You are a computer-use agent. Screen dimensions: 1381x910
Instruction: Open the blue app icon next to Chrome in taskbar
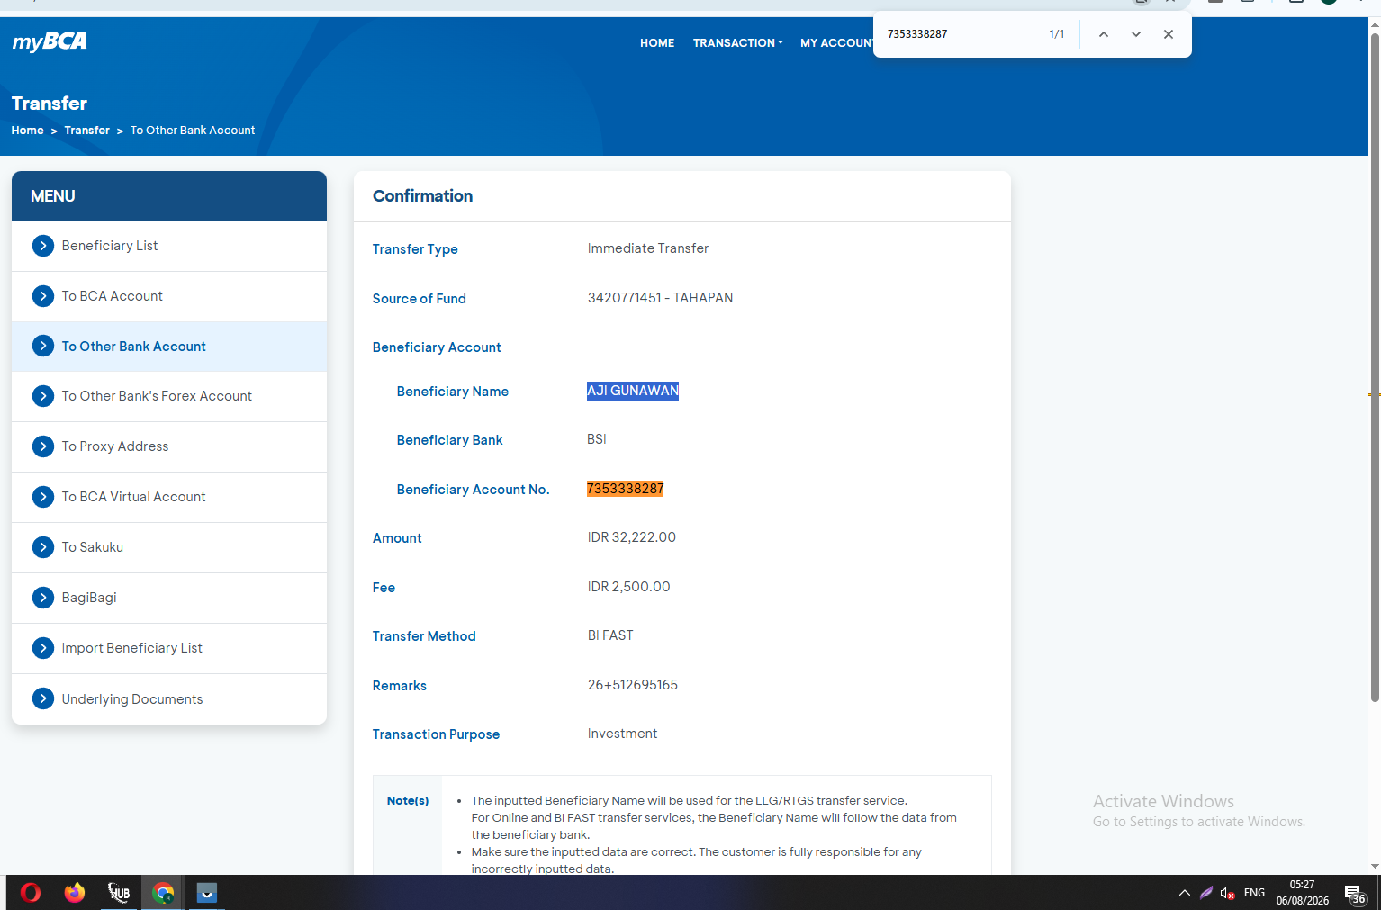pos(207,893)
